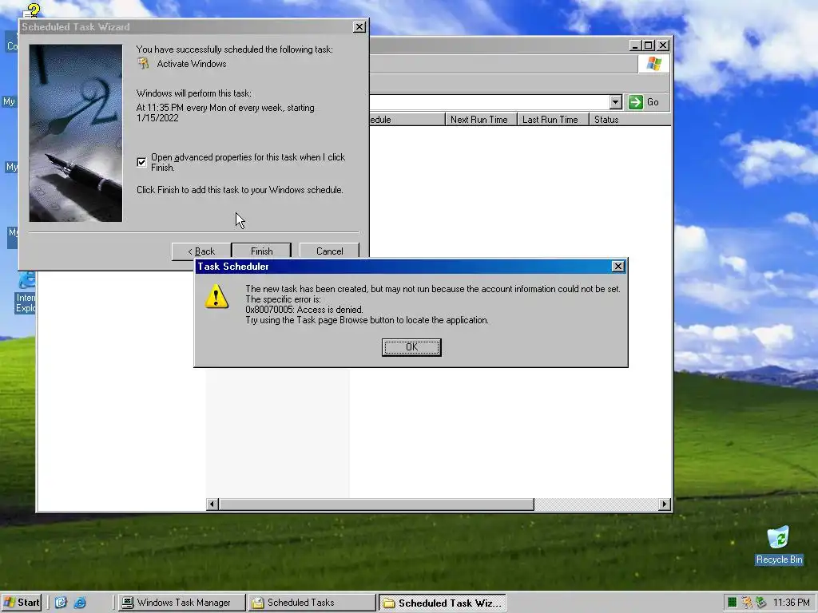Click the Internet Explorer desktop icon
818x613 pixels.
click(26, 292)
